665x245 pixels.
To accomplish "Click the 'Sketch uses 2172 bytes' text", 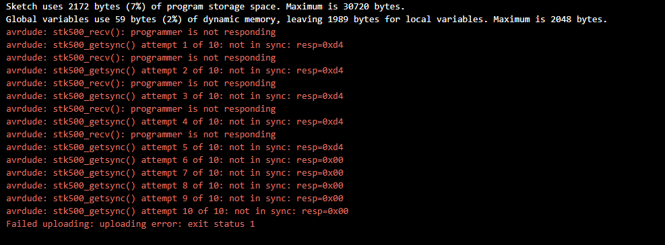I will pos(63,7).
